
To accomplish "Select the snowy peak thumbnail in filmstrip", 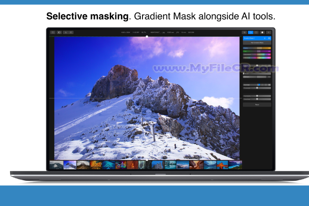I will click(x=70, y=165).
